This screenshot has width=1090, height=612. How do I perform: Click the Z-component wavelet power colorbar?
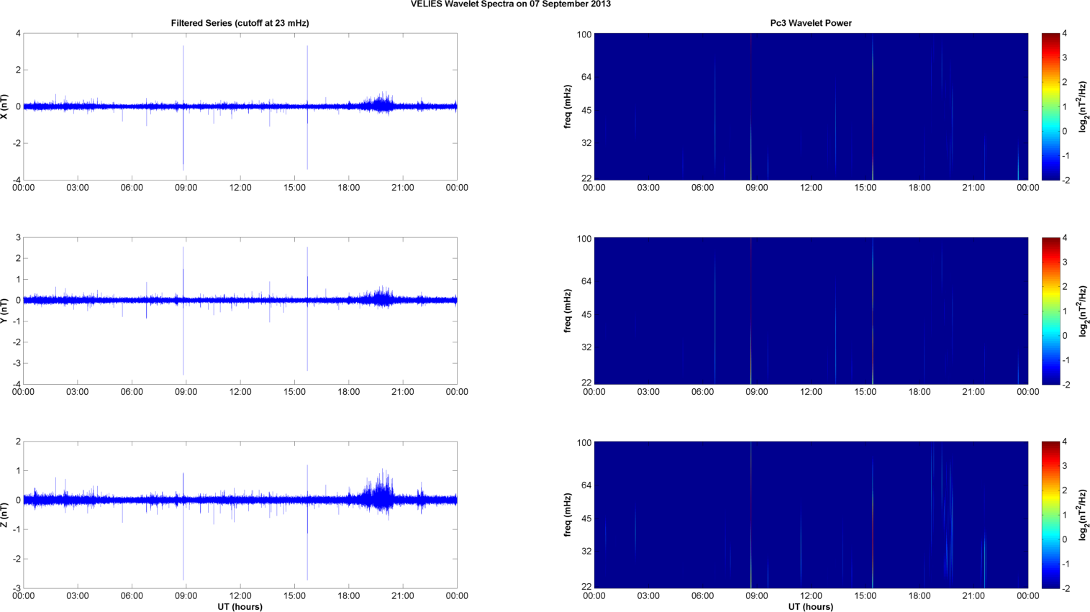1050,515
